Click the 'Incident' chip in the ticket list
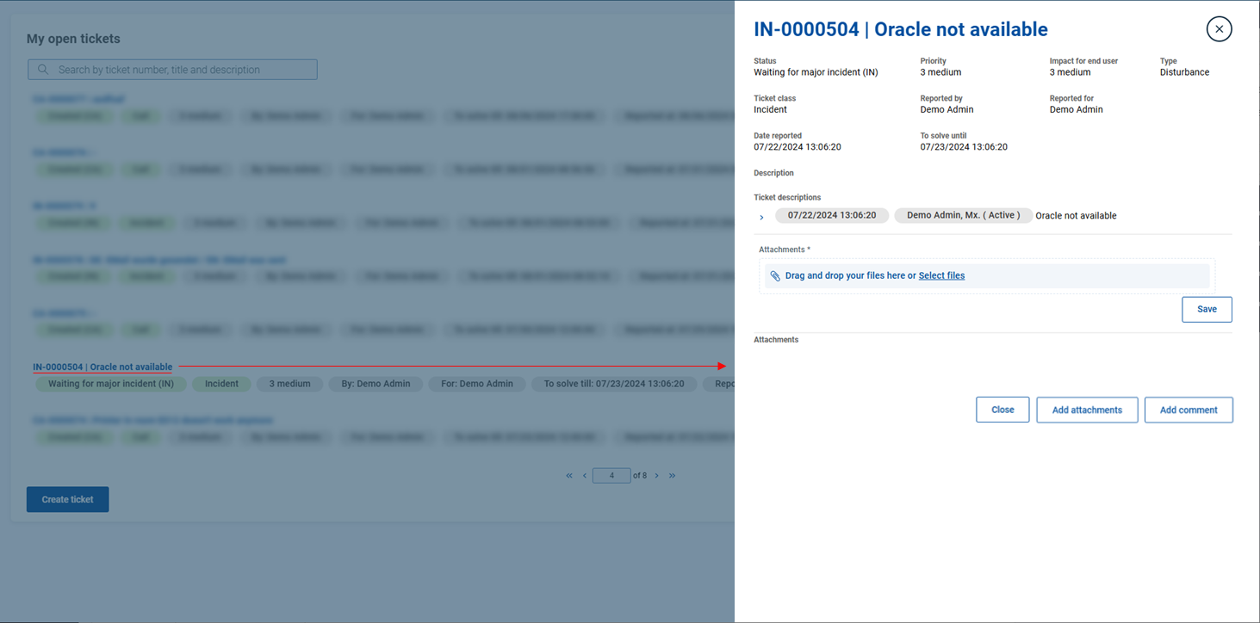 pyautogui.click(x=221, y=384)
